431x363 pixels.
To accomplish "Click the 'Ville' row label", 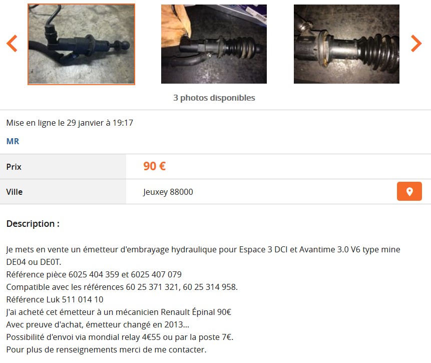I will (15, 192).
